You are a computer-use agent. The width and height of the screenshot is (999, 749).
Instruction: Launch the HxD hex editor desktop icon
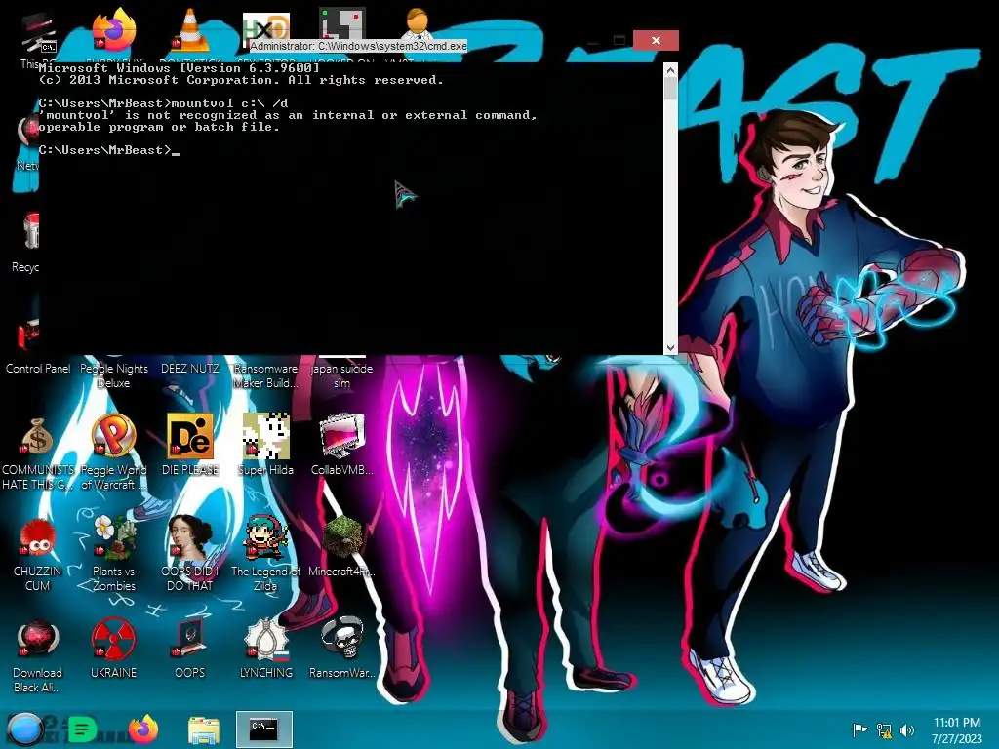click(x=266, y=25)
